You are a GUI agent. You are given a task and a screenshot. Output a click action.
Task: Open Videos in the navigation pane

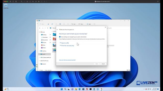43,48
